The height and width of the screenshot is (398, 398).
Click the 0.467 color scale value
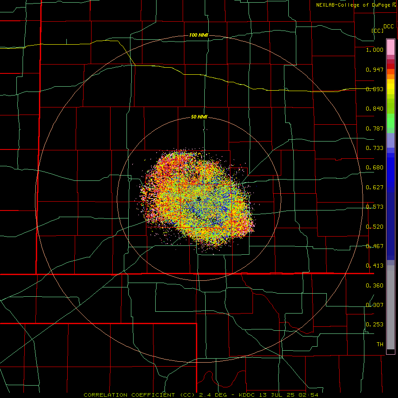(375, 246)
